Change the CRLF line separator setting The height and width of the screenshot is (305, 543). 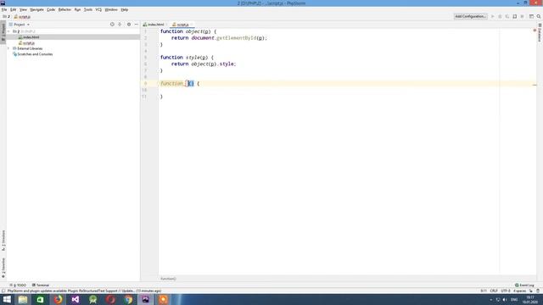click(x=494, y=291)
